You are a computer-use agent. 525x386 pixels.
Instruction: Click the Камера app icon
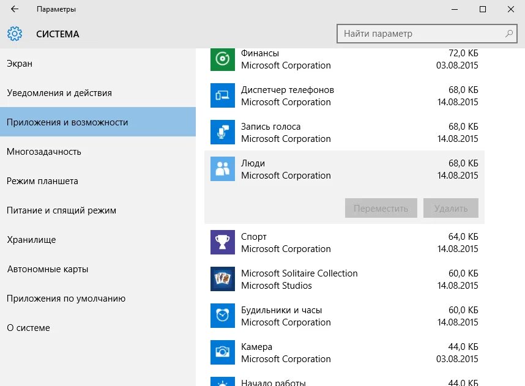click(223, 352)
